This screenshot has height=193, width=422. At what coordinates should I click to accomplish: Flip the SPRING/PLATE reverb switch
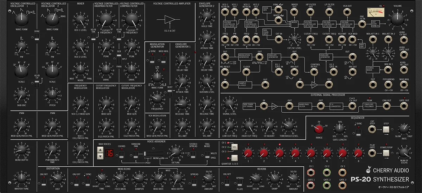[x=239, y=184]
